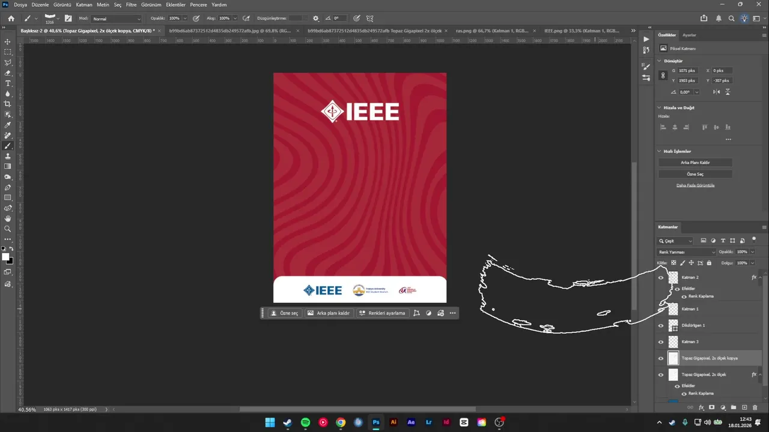Select the Eyedropper tool
The height and width of the screenshot is (432, 769).
tap(8, 125)
